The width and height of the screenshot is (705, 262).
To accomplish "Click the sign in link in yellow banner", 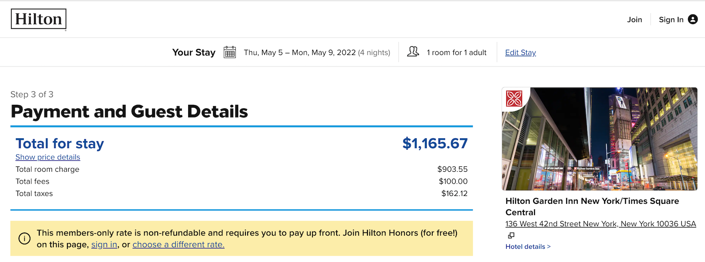I will click(x=104, y=244).
